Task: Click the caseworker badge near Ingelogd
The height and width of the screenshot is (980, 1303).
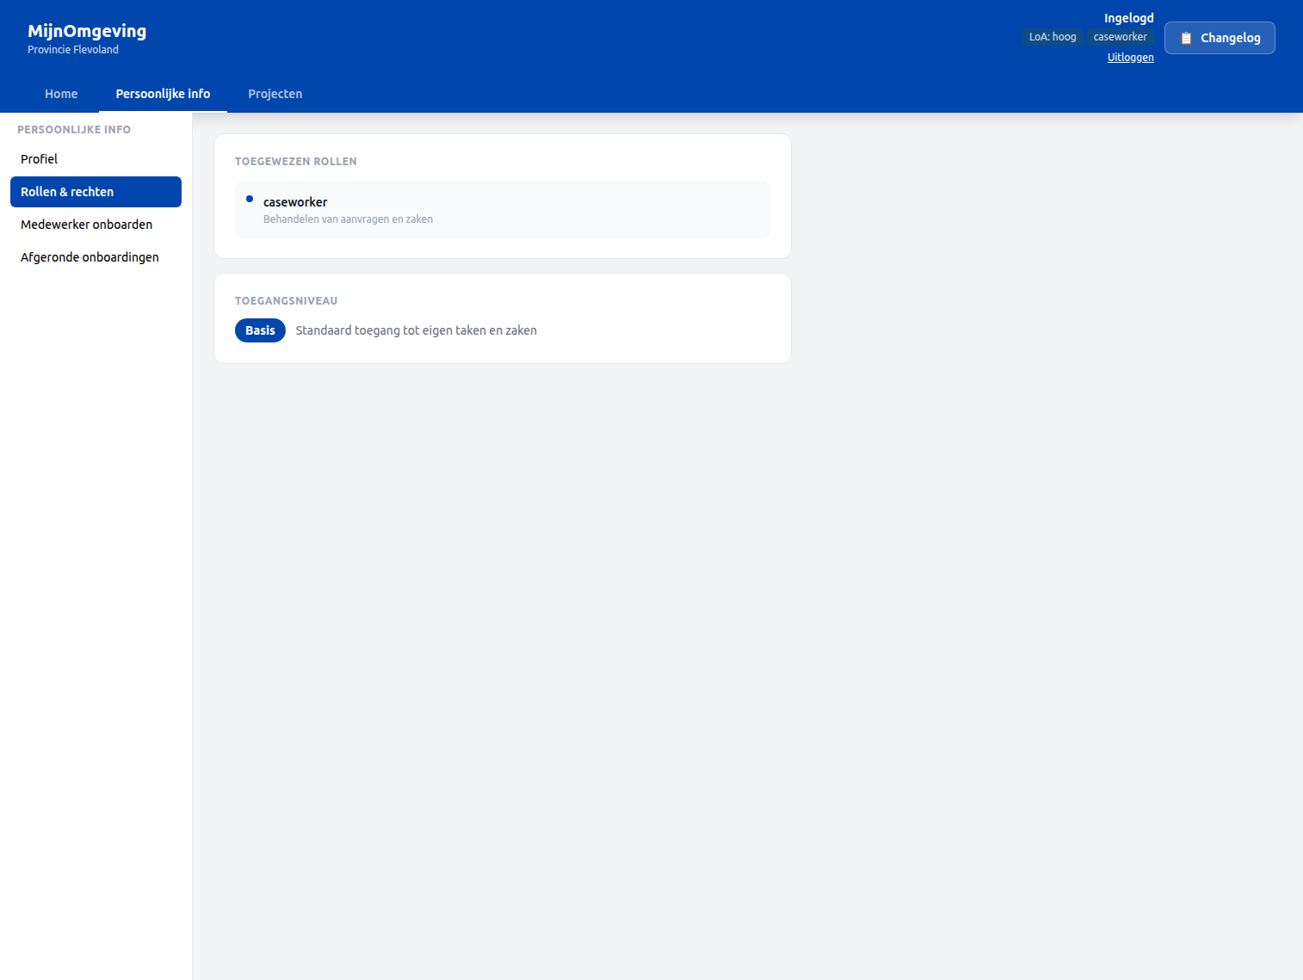Action: 1120,36
